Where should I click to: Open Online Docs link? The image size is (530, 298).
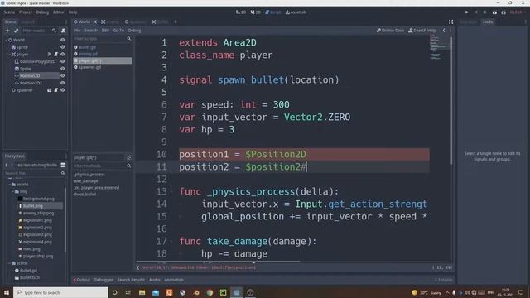click(x=390, y=31)
